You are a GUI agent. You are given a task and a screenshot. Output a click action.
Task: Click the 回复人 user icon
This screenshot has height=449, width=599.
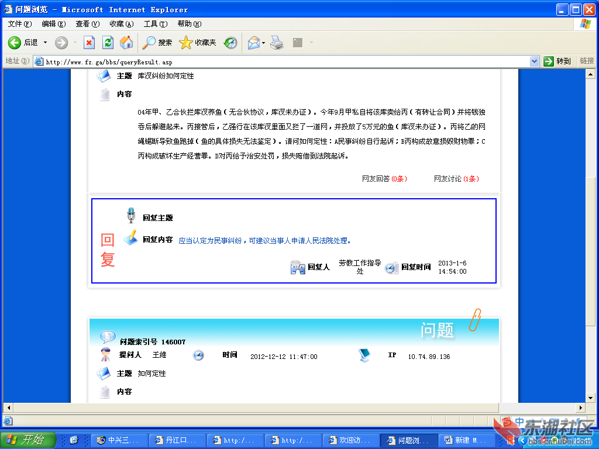(x=298, y=267)
